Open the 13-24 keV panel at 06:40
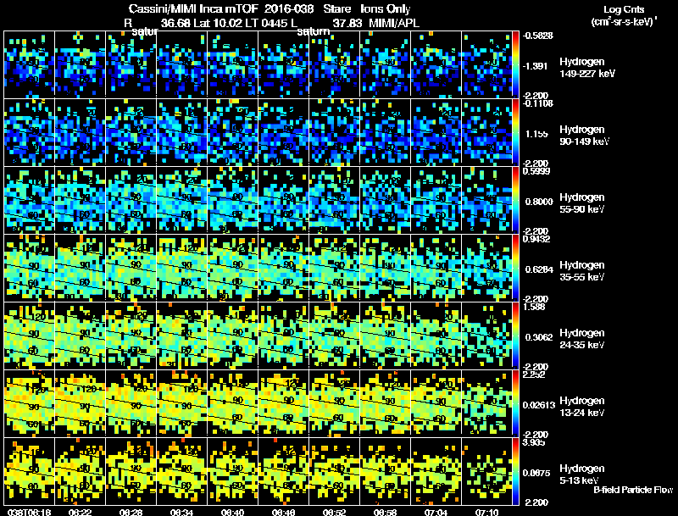The image size is (678, 516). [x=232, y=403]
